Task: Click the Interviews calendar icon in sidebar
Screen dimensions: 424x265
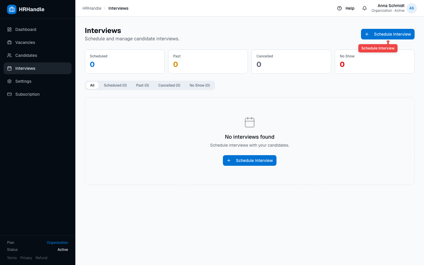Action: 9,68
